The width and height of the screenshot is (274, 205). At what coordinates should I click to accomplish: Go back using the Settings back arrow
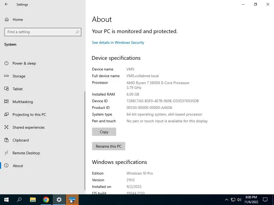coord(6,4)
